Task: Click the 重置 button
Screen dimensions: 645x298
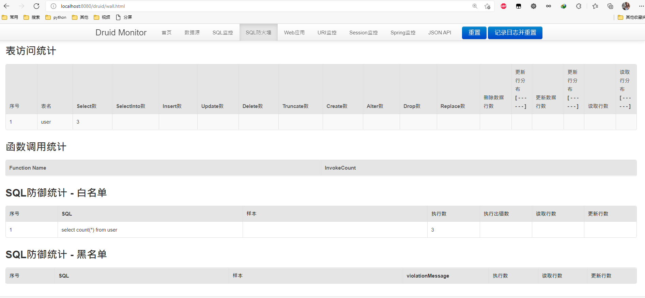Action: point(474,33)
